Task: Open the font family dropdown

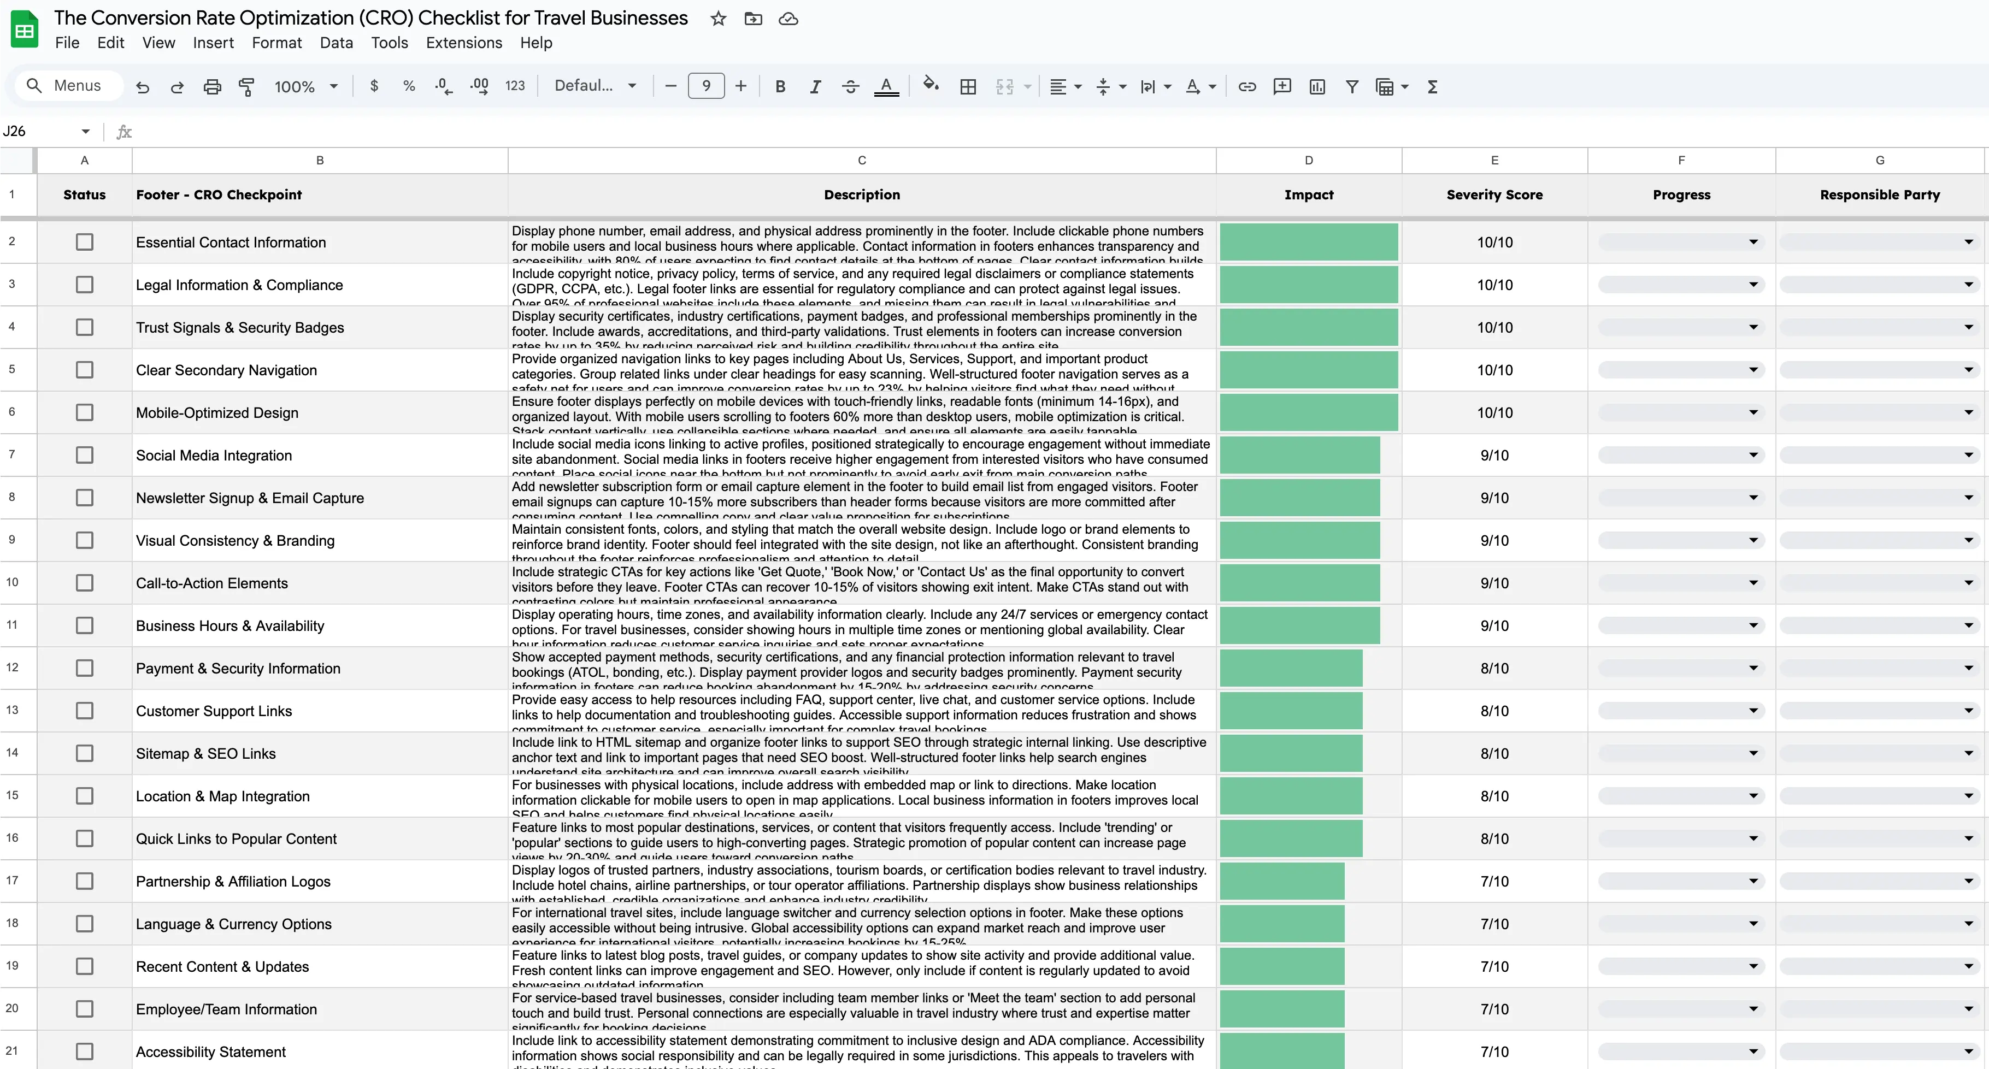Action: [595, 86]
